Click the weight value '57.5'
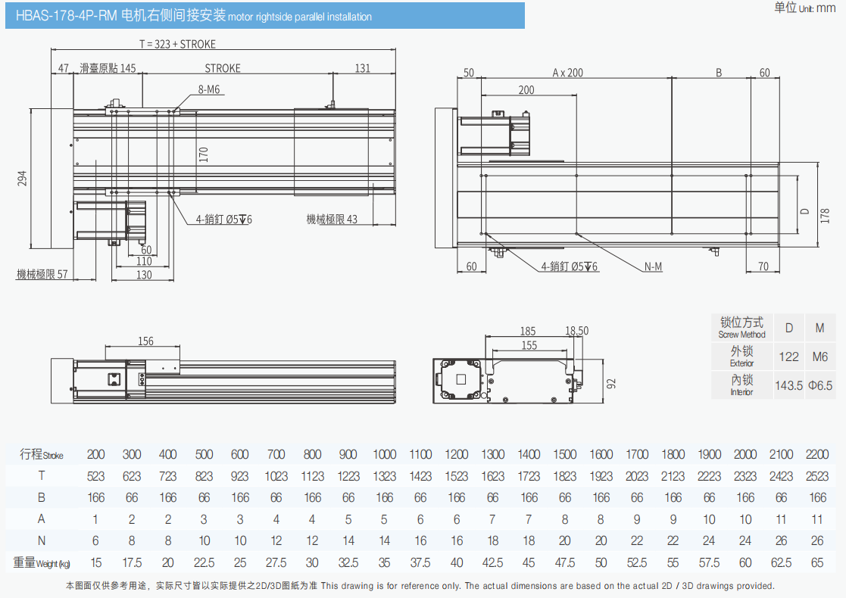Image resolution: width=846 pixels, height=598 pixels. [x=709, y=563]
